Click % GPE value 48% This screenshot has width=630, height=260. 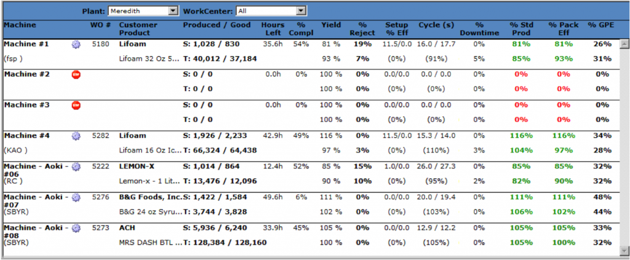(602, 197)
